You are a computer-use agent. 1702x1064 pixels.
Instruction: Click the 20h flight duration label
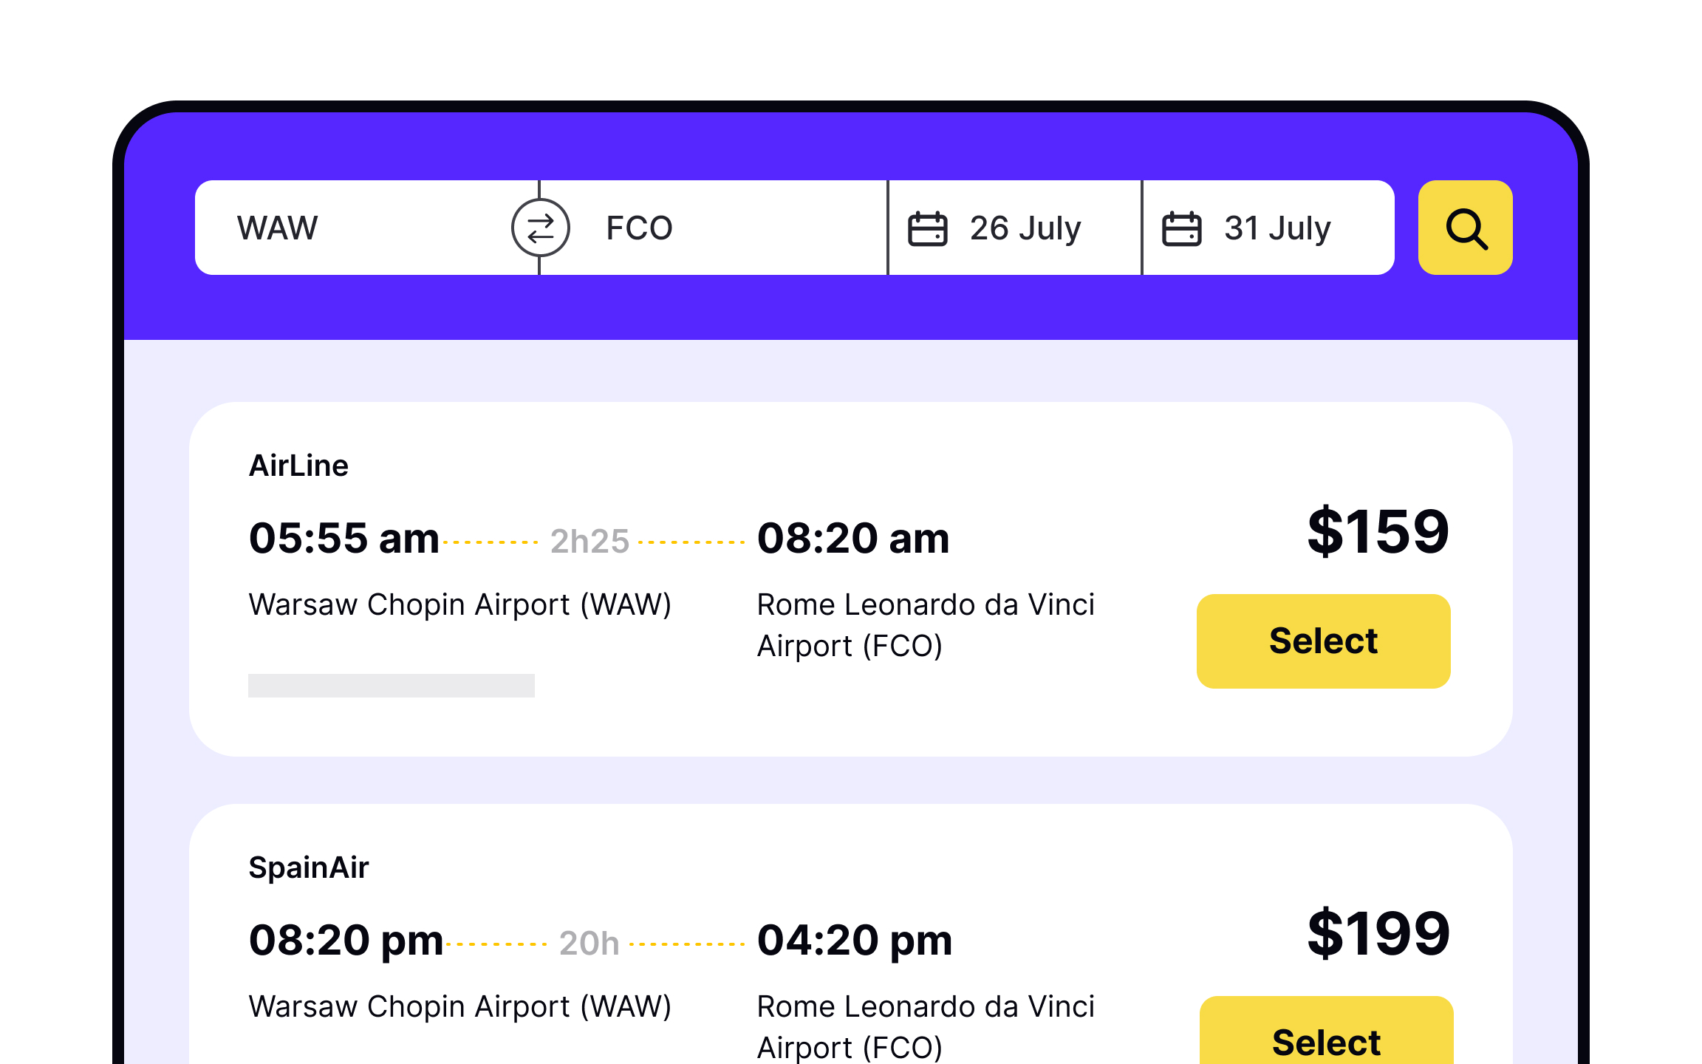pos(589,943)
